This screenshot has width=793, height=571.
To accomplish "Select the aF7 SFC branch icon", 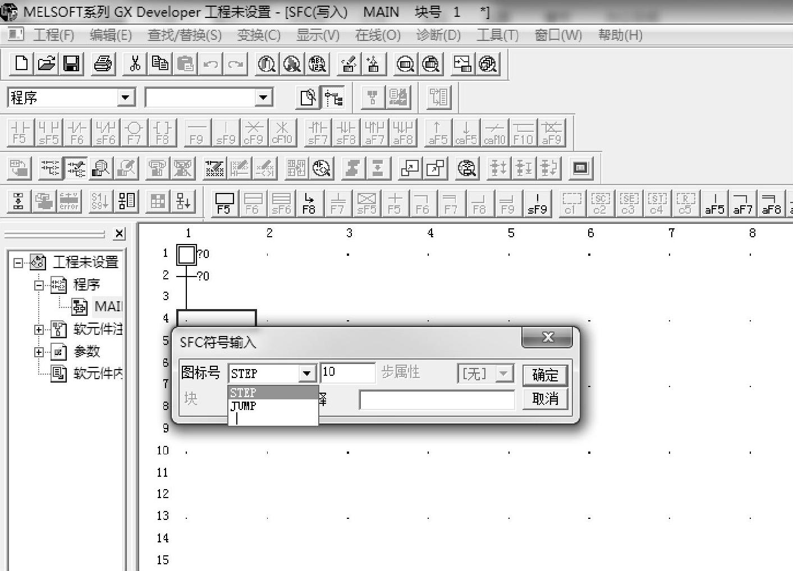I will point(742,203).
